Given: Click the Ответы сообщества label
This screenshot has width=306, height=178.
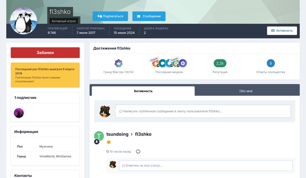Looking at the screenshot, I should click(x=271, y=72).
